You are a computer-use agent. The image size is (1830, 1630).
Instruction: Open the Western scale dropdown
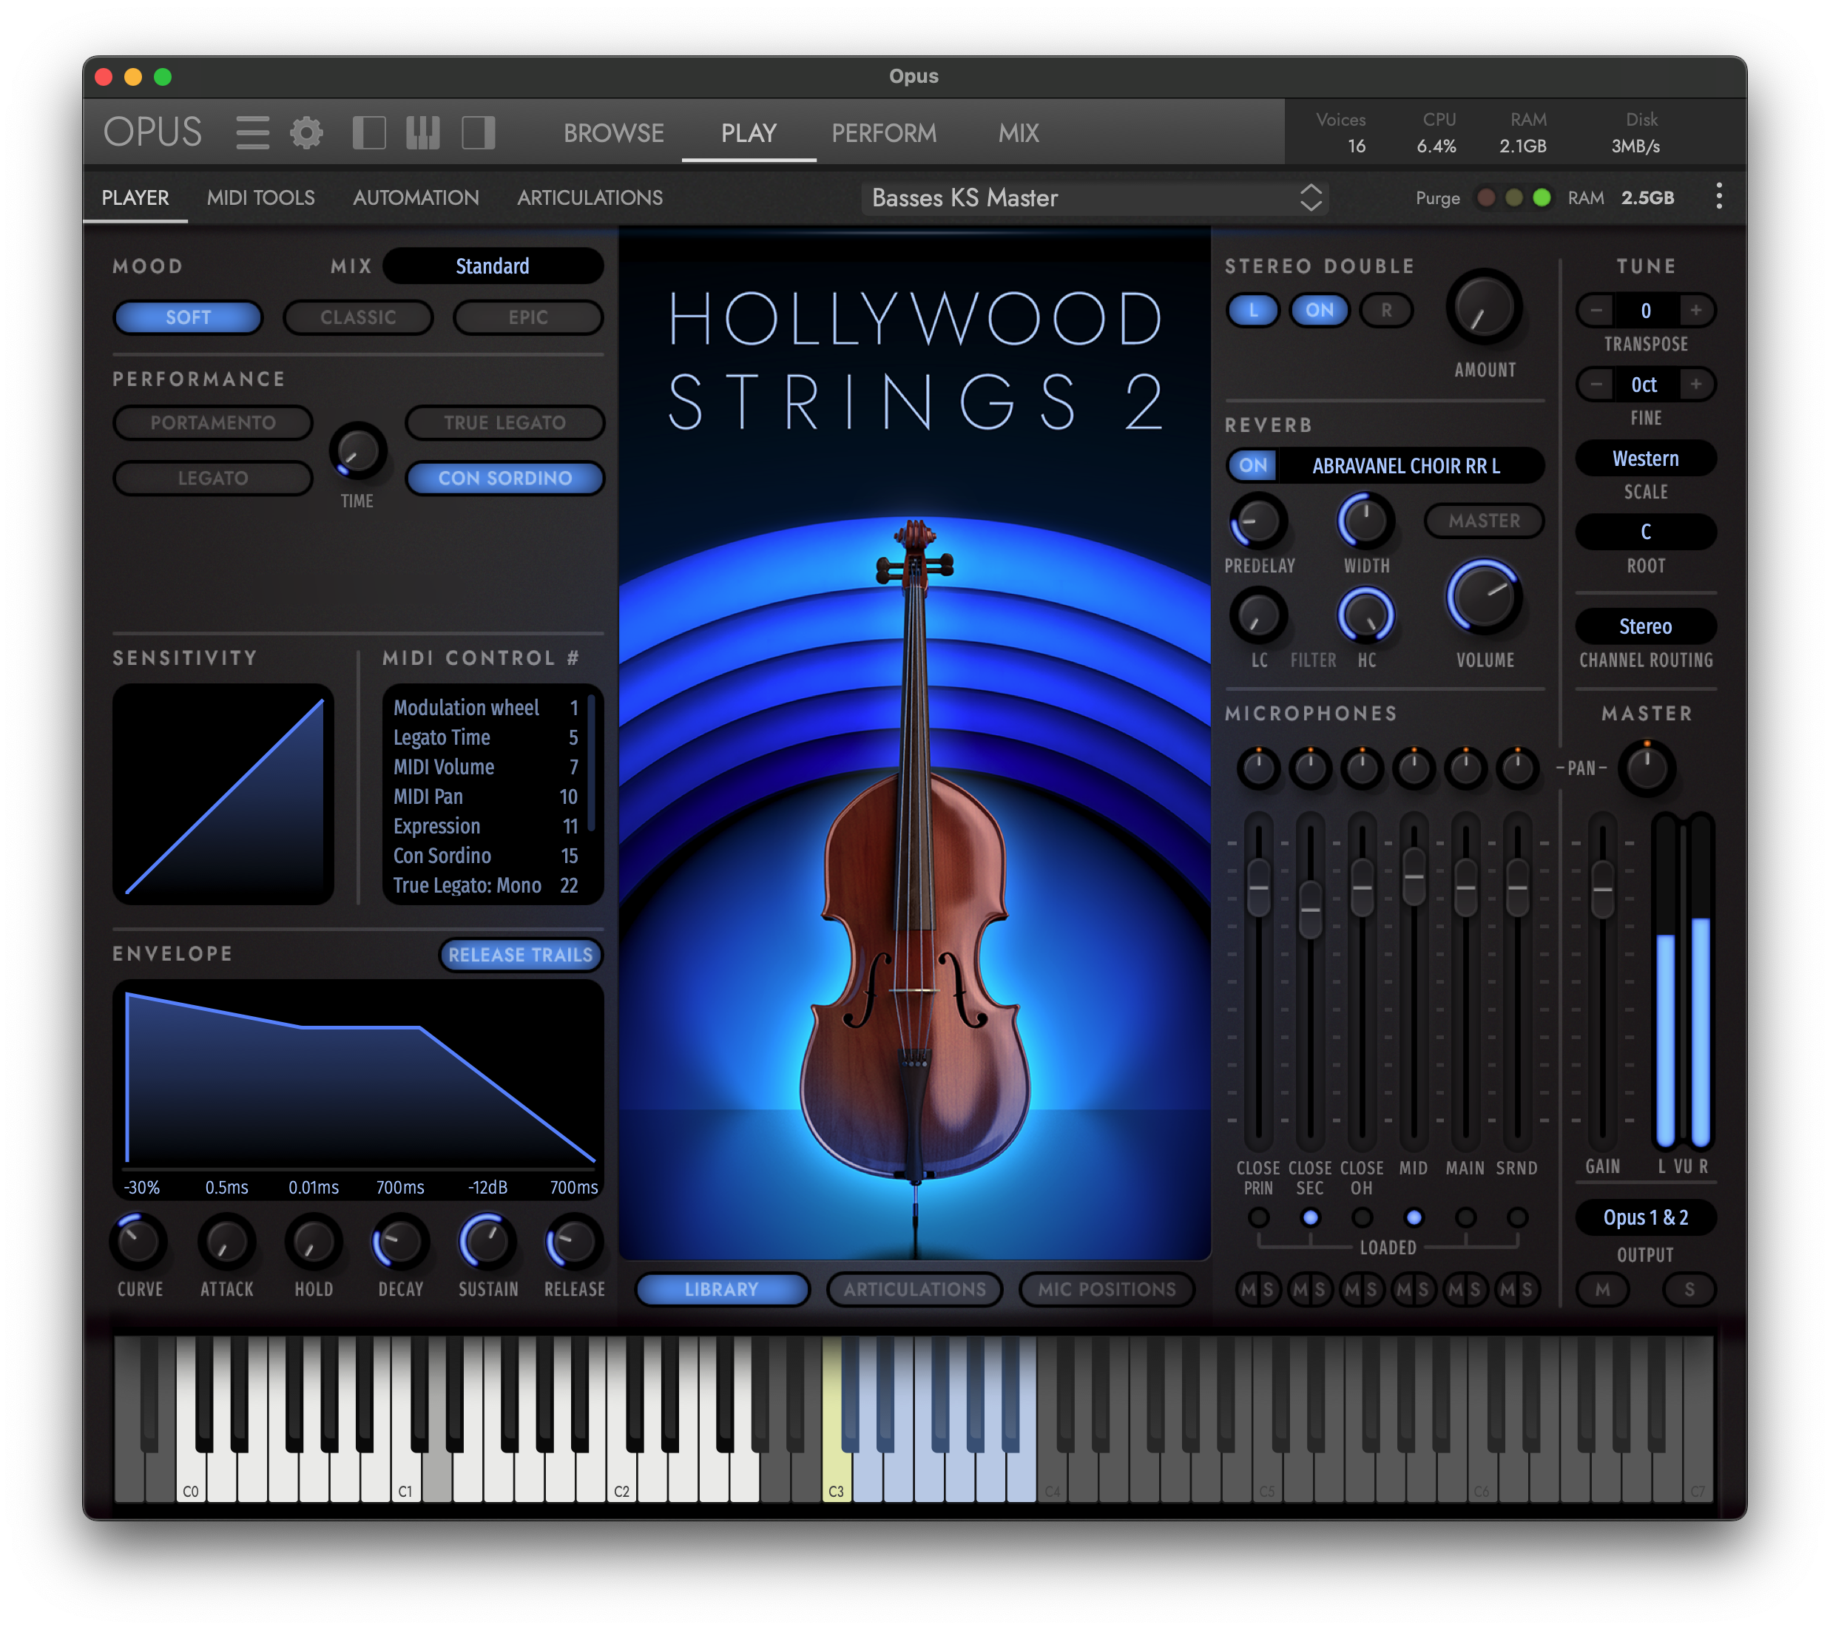[1646, 459]
